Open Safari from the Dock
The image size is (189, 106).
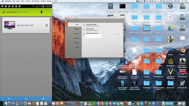click(22, 103)
